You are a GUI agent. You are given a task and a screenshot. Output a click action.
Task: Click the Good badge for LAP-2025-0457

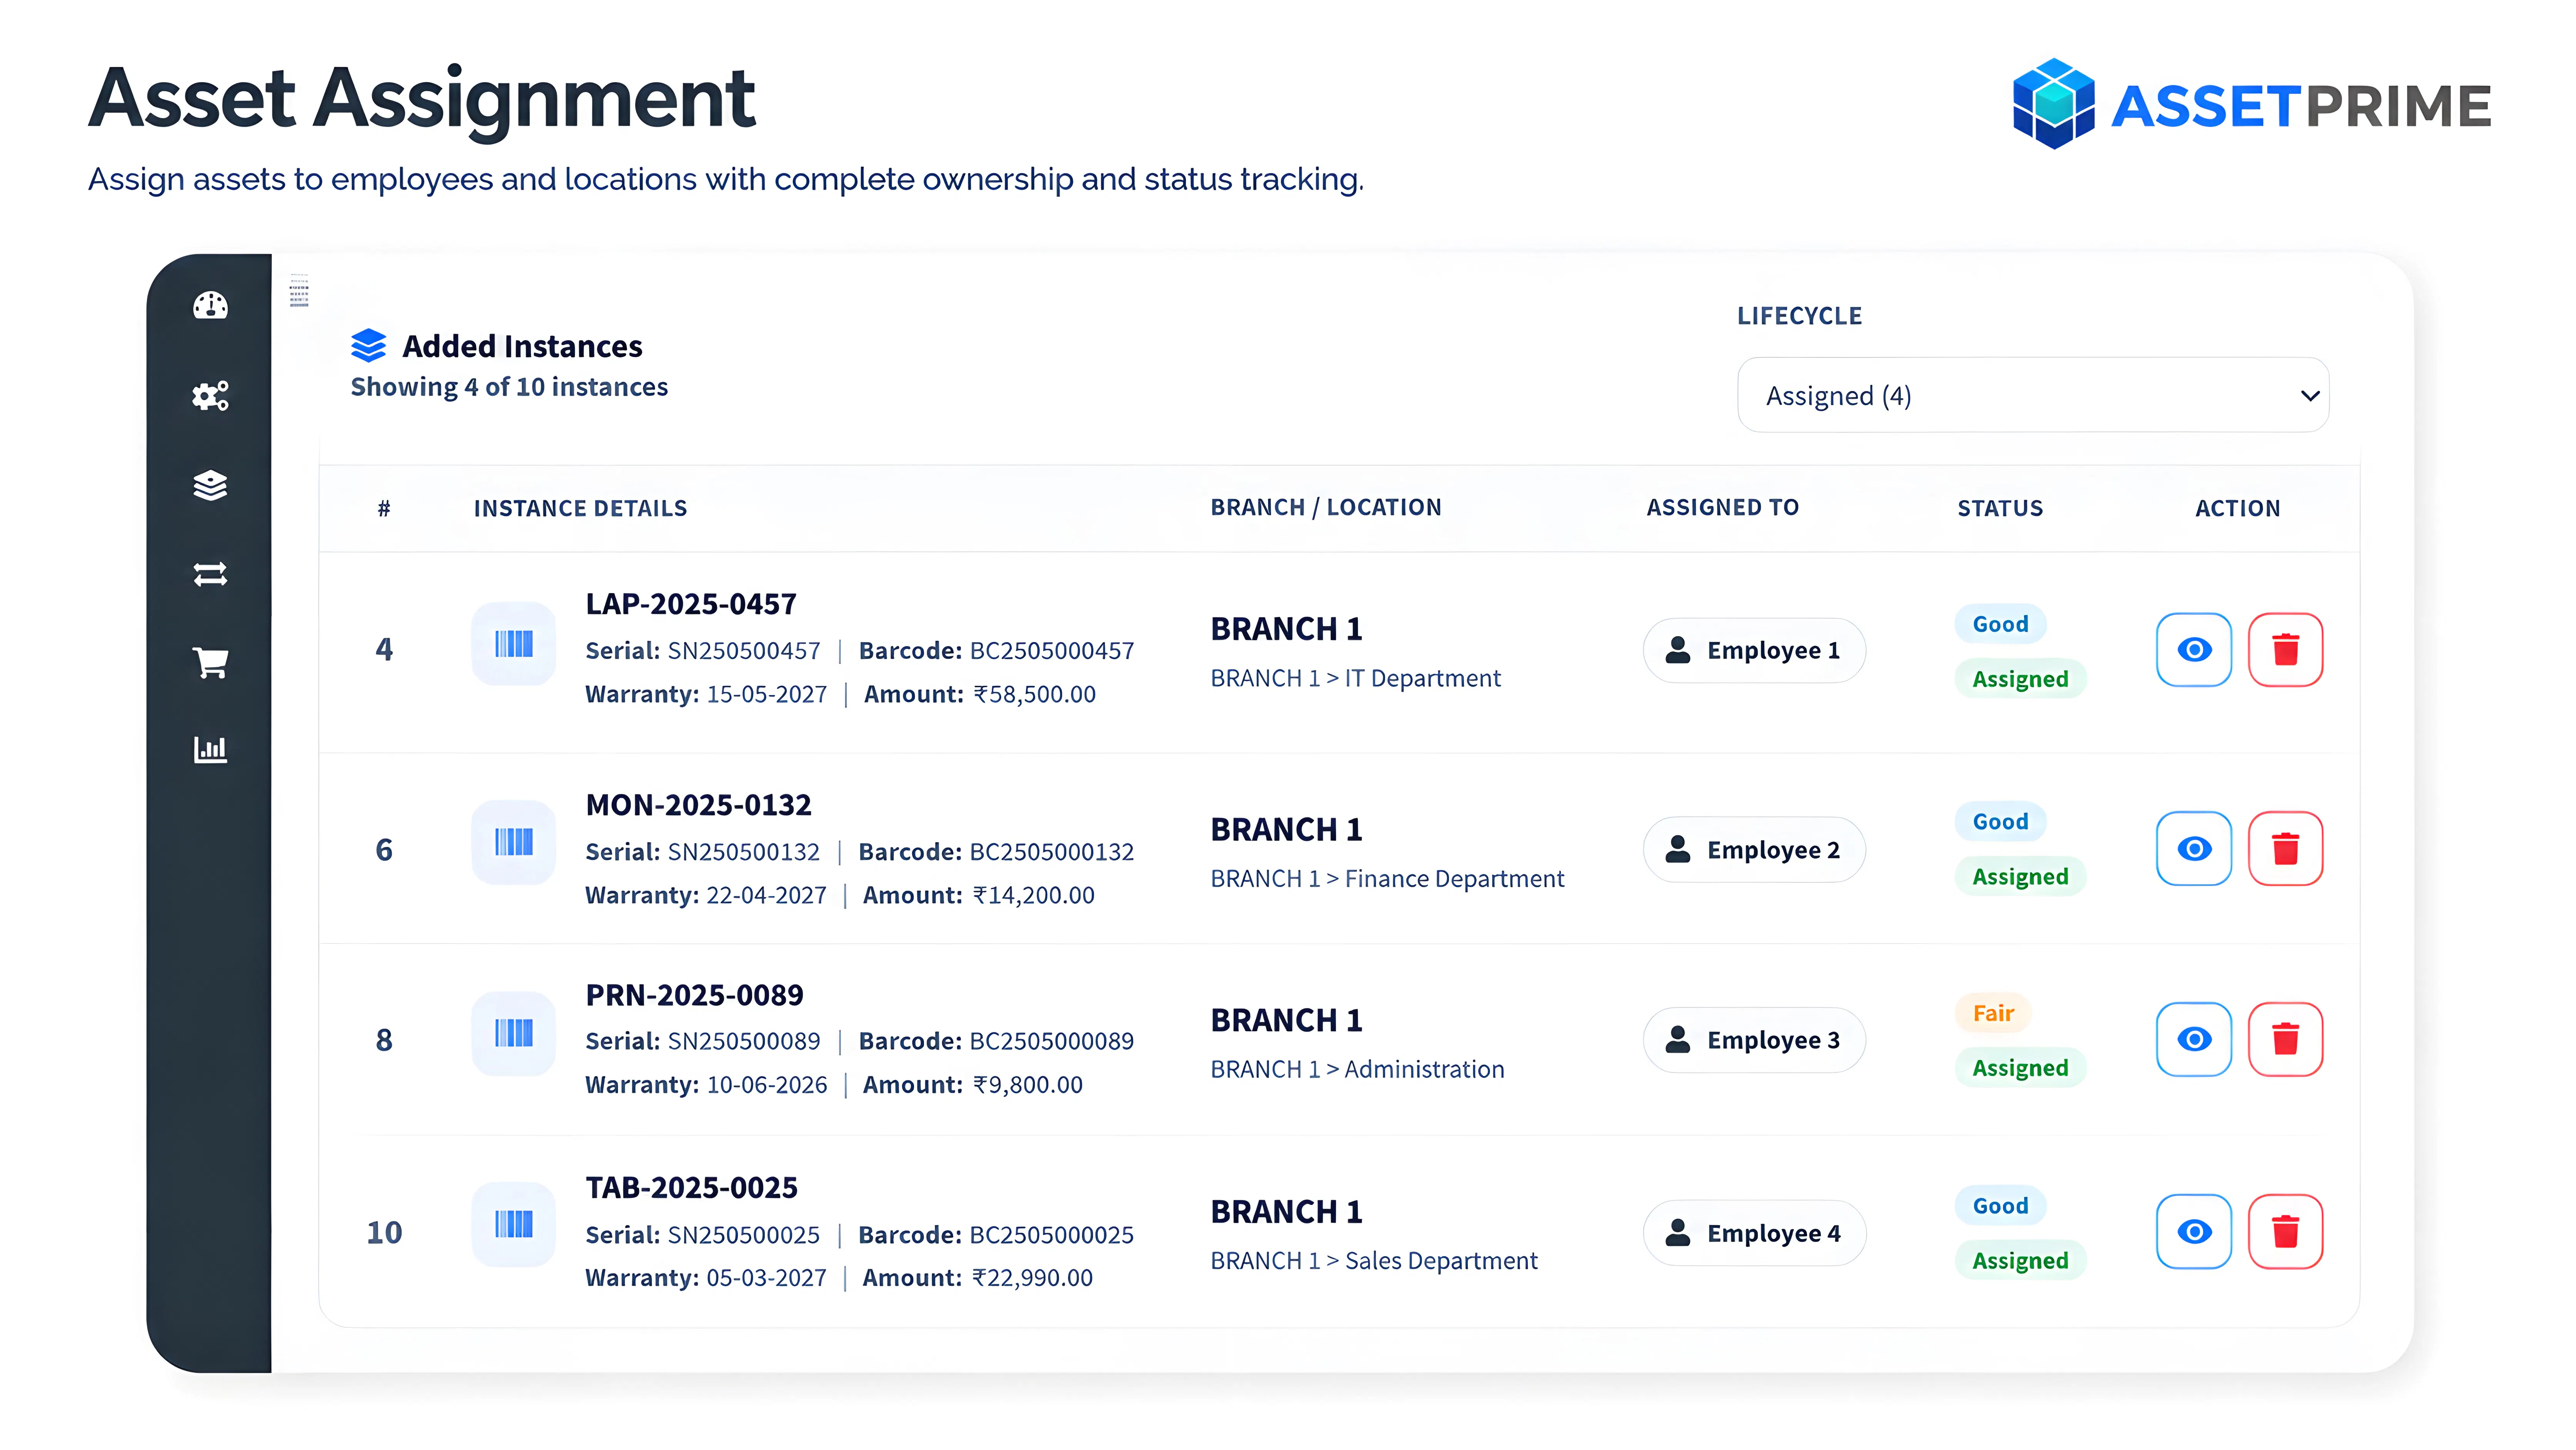coord(2000,624)
